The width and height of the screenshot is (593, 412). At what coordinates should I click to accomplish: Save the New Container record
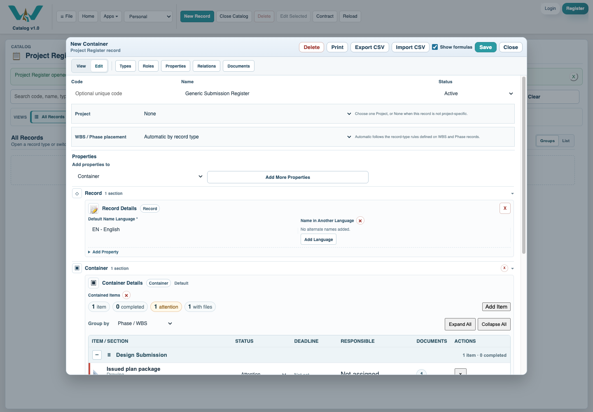click(x=486, y=47)
